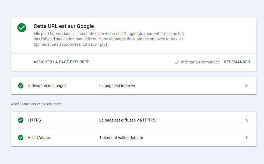Click the large green check icon beside Cette URL est sur Google
This screenshot has width=264, height=164.
click(x=22, y=28)
